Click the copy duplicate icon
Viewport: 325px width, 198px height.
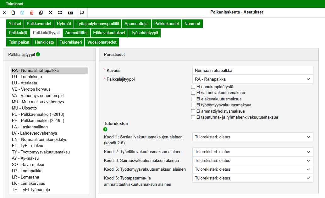pos(41,13)
